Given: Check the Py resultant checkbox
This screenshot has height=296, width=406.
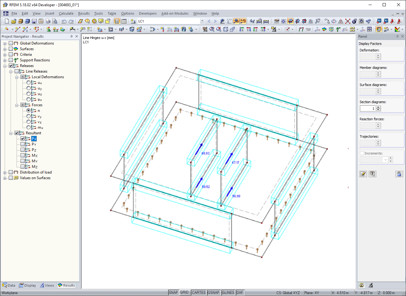Looking at the screenshot, I should point(23,144).
